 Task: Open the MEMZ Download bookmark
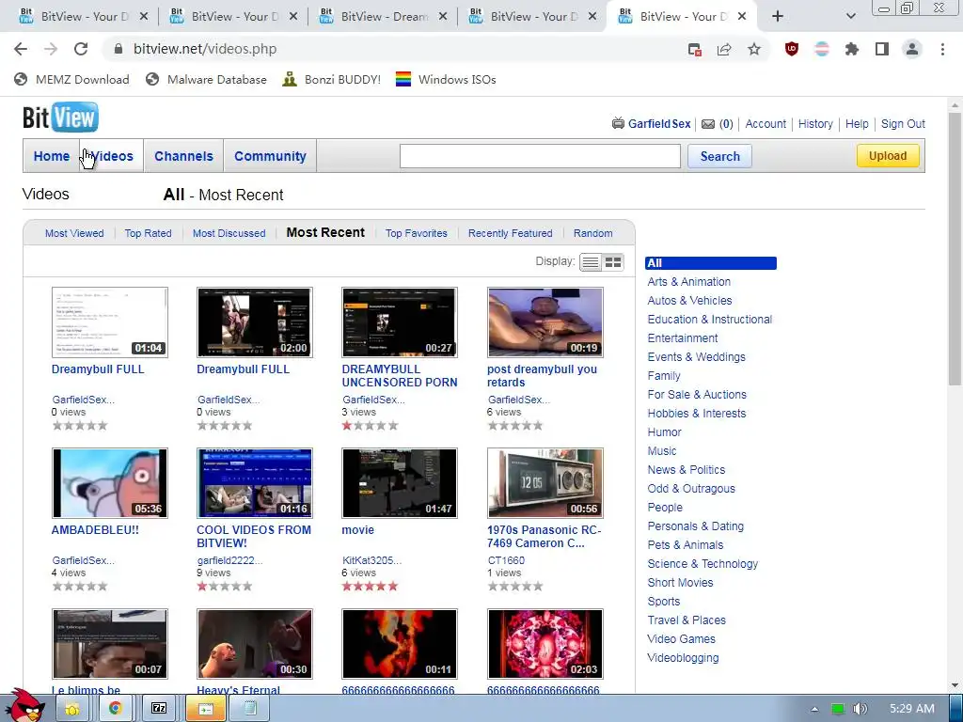pos(71,79)
